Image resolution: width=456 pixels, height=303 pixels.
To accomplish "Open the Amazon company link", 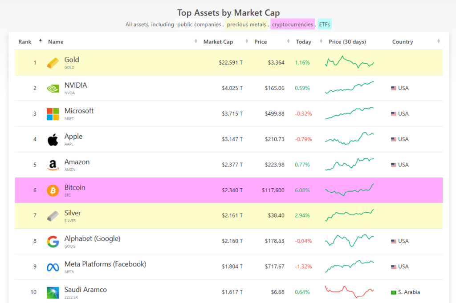I will coord(77,162).
